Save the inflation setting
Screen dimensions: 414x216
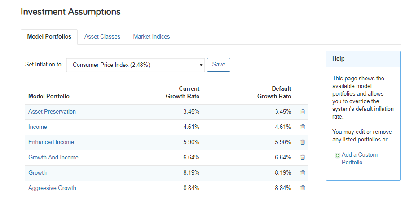click(x=219, y=65)
